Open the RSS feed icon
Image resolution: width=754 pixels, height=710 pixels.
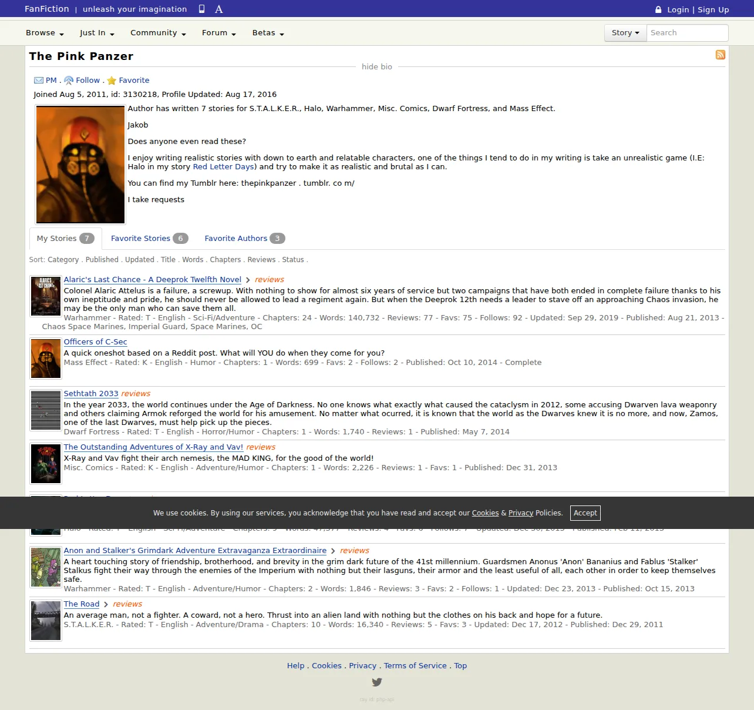point(721,55)
